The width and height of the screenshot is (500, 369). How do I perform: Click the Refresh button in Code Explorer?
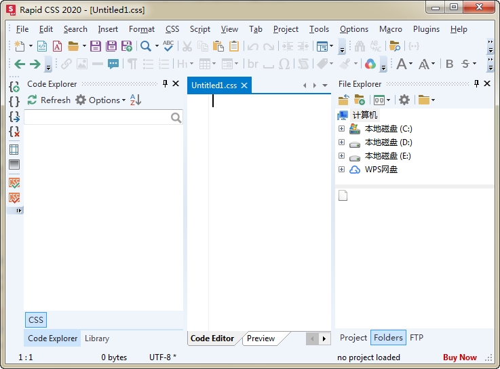point(49,100)
